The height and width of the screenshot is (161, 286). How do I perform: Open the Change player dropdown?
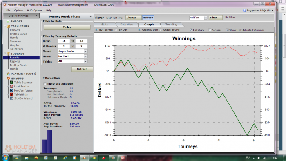tap(133, 18)
